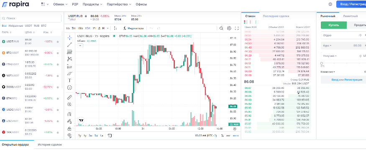Sort the list by ПАРА
Image resolution: width=366 pixels, height=151 pixels.
(7, 33)
